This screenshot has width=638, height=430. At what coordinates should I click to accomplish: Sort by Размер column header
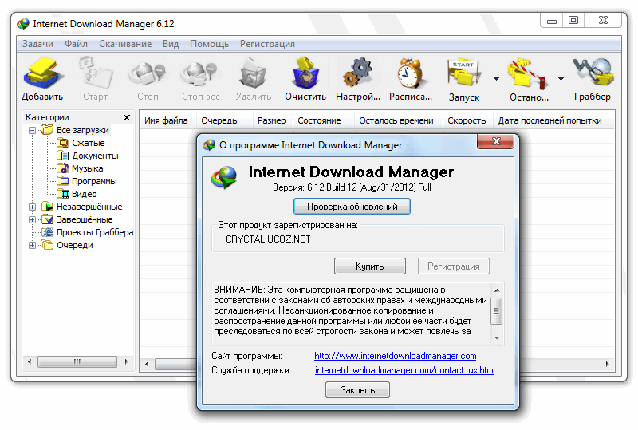[x=272, y=120]
